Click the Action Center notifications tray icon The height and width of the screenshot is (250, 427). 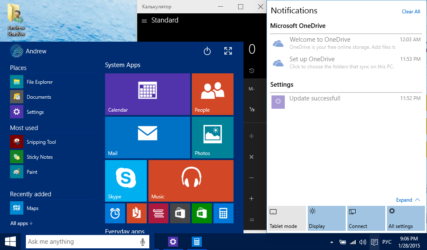click(x=374, y=242)
